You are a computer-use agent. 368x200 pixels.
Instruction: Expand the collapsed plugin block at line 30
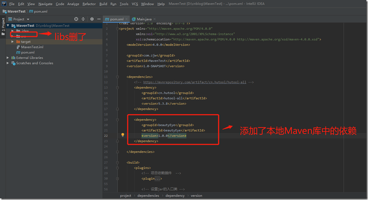[x=117, y=179]
